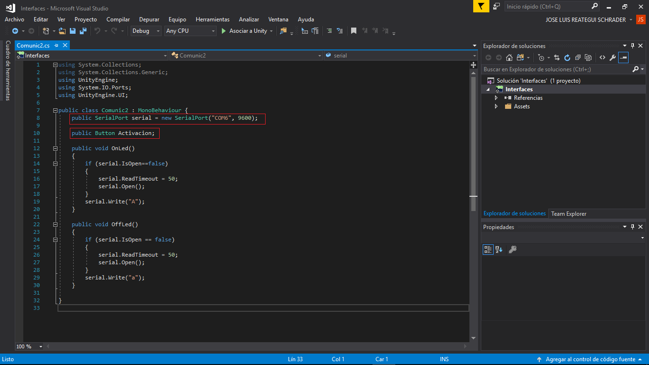
Task: Click the New Project toolbar icon
Action: [x=46, y=31]
